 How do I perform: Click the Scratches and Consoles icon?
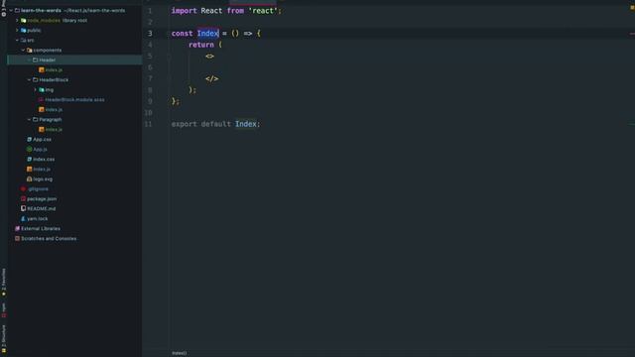click(18, 238)
